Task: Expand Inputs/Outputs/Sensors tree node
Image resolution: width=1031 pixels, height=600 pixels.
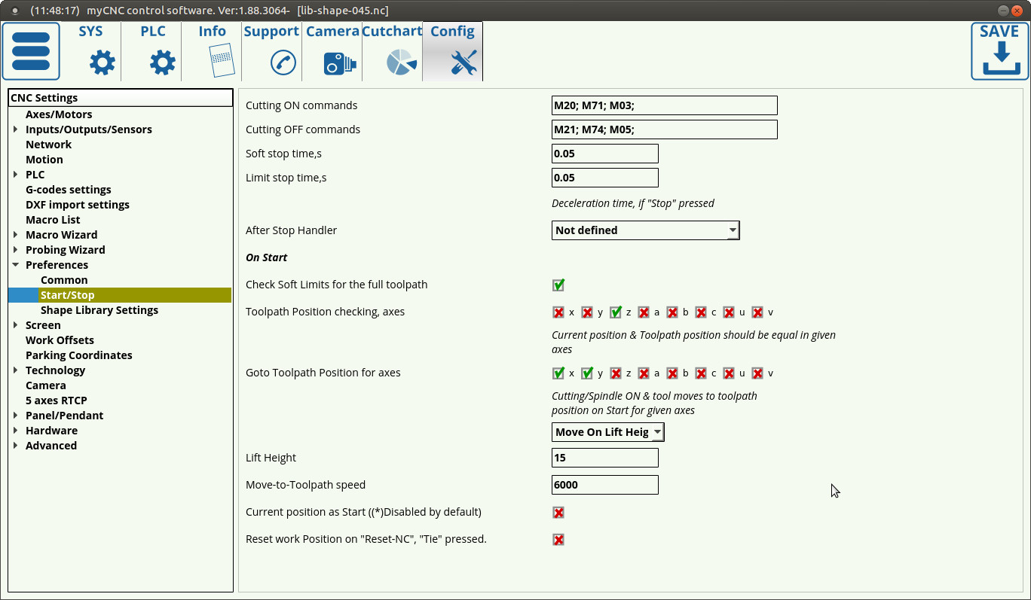Action: coord(16,129)
